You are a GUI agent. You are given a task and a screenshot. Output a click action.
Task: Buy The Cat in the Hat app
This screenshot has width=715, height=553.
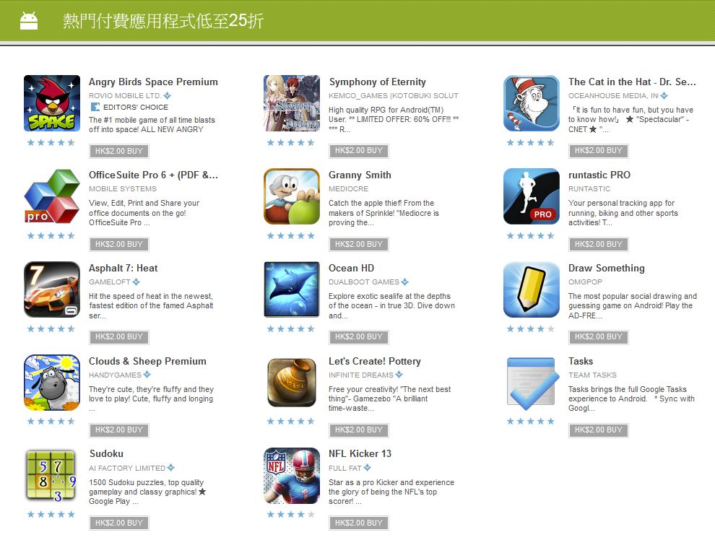click(598, 151)
